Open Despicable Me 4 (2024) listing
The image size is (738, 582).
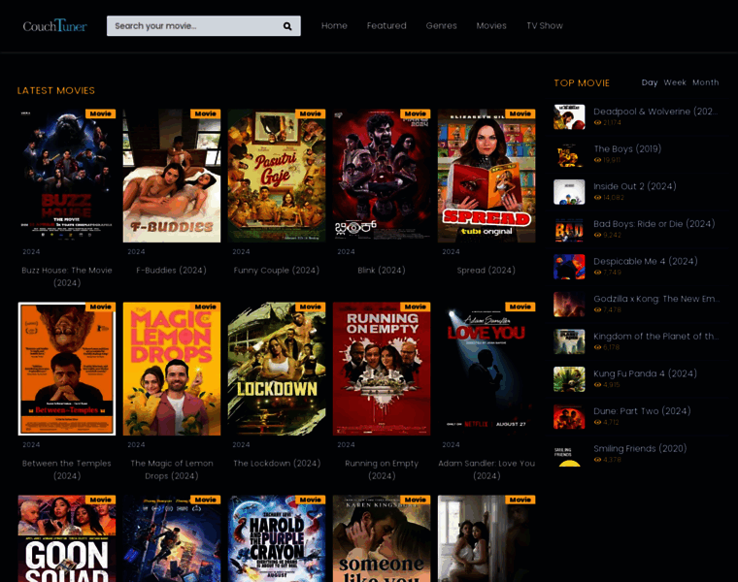coord(646,261)
